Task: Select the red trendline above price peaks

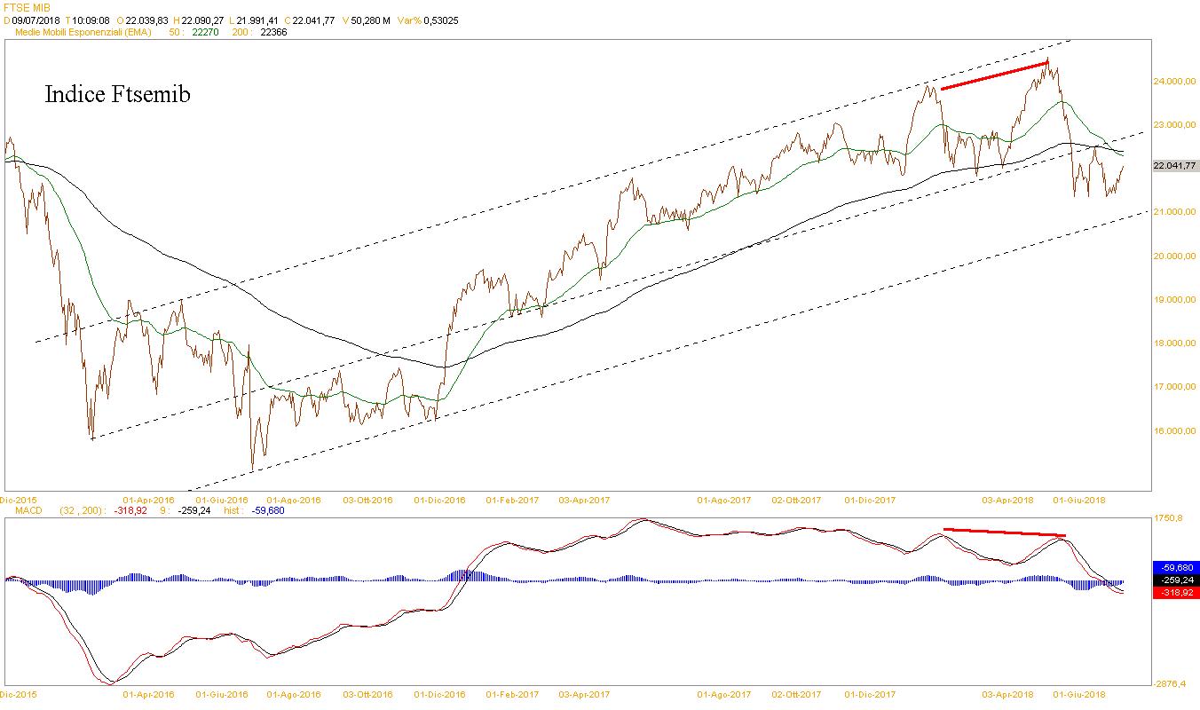Action: 994,75
